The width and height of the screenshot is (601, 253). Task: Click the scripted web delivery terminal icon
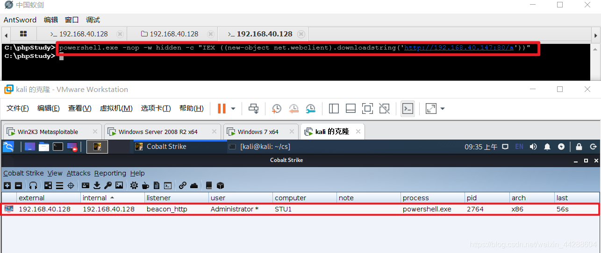(168, 185)
